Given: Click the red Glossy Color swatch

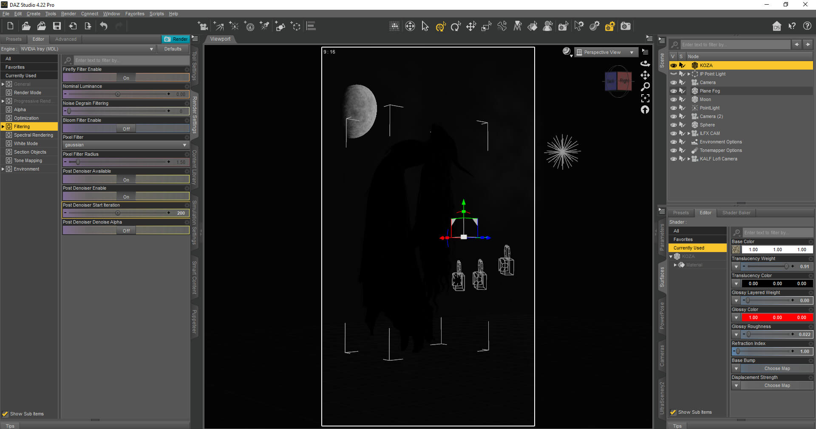Looking at the screenshot, I should click(777, 317).
